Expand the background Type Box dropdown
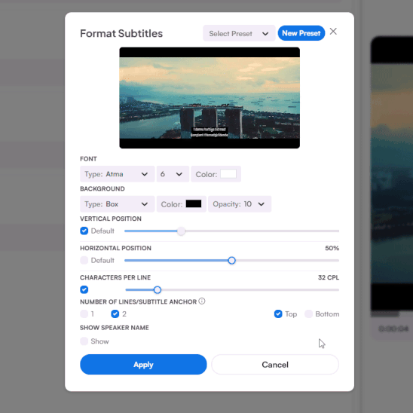 118,204
